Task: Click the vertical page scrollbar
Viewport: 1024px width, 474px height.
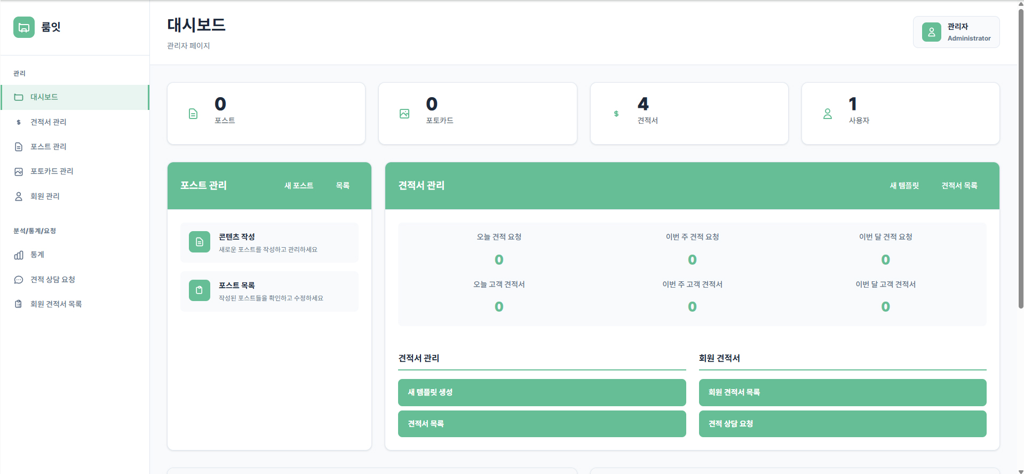Action: [x=1020, y=160]
